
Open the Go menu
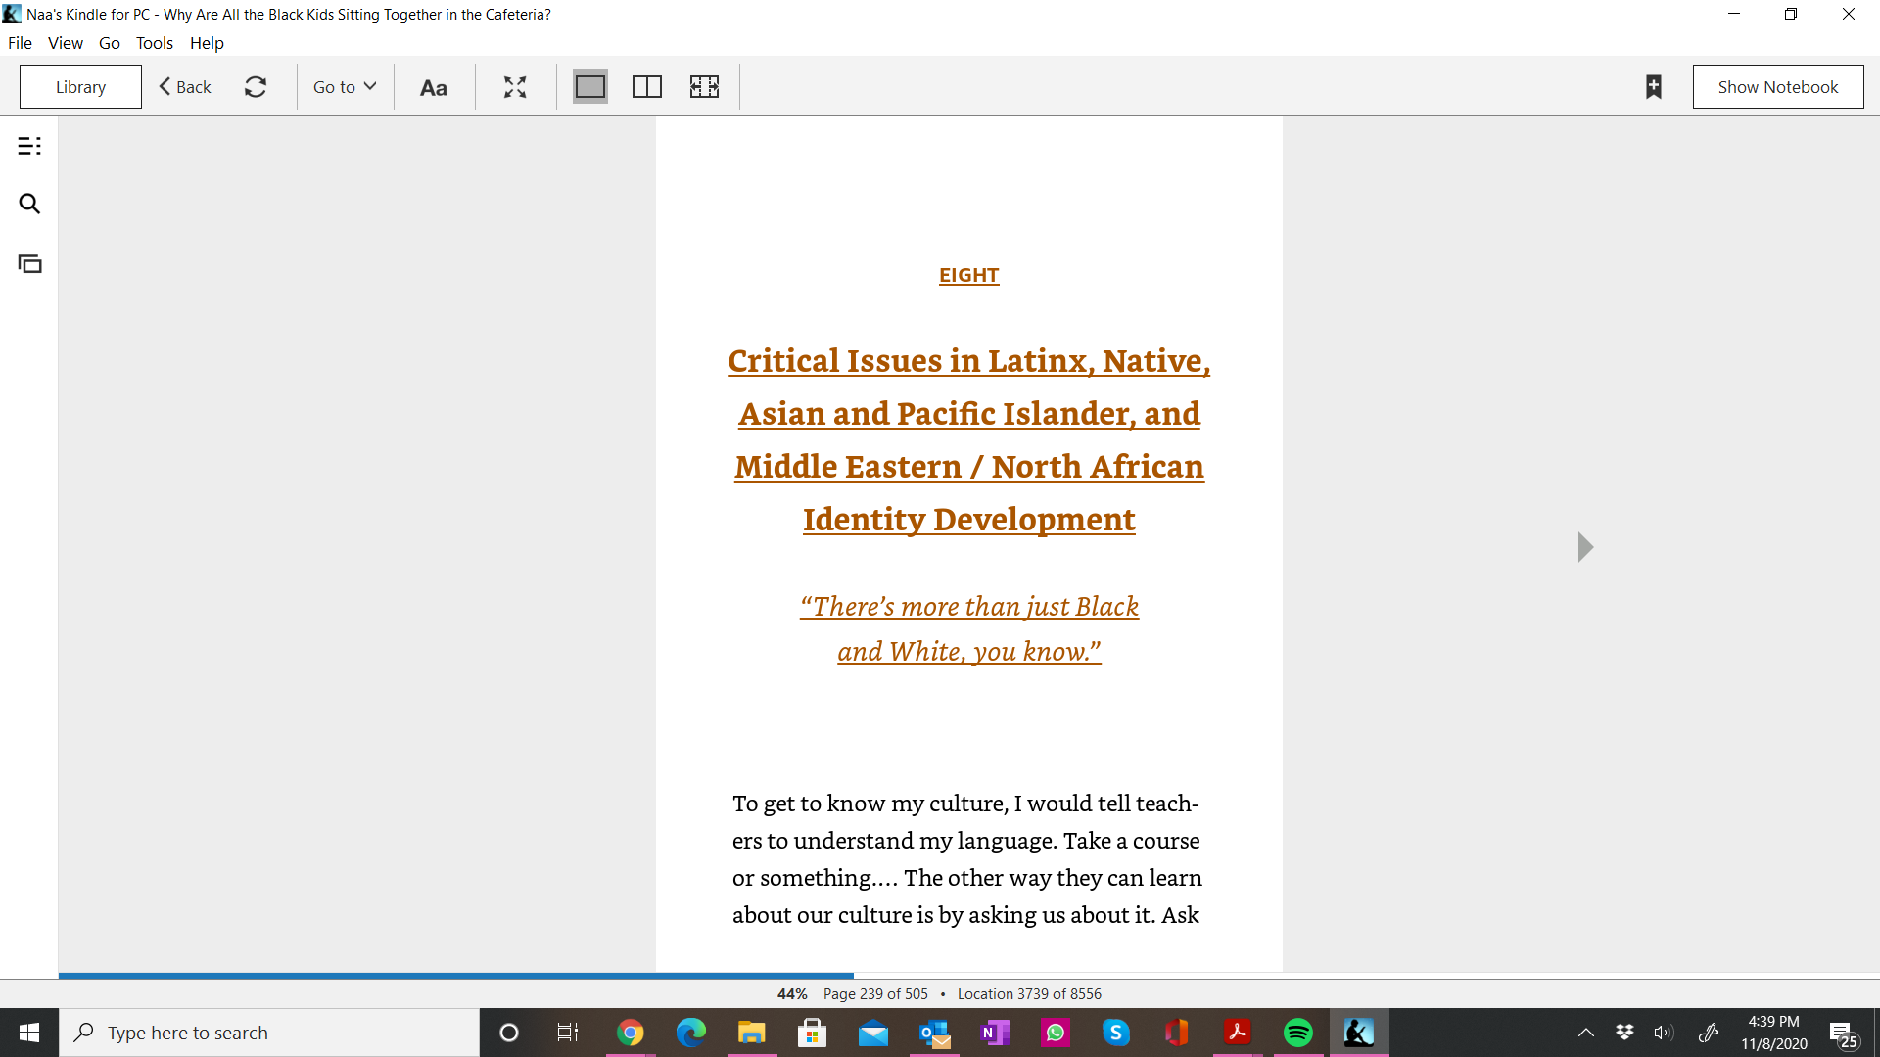[x=110, y=43]
